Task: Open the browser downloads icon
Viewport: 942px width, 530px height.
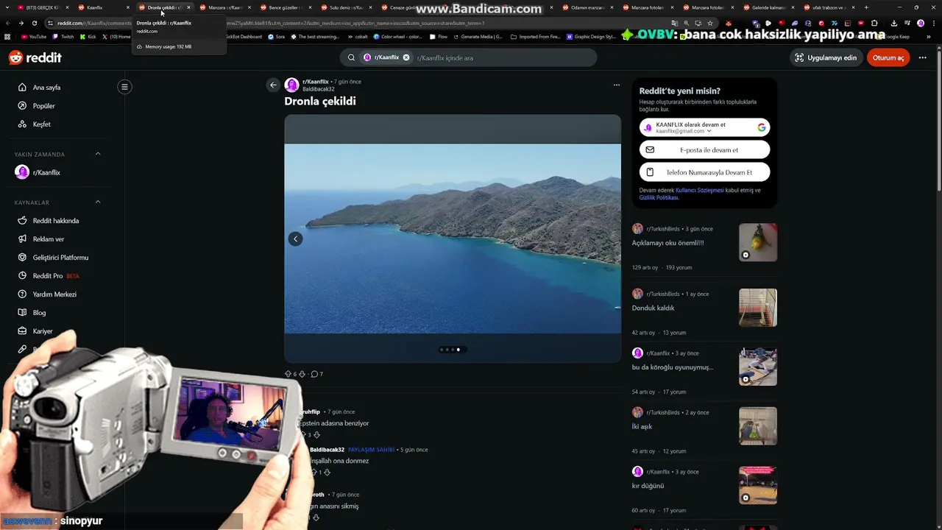Action: 894,23
